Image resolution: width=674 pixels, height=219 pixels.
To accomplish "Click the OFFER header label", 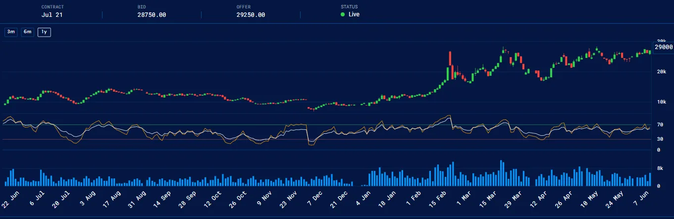I will [244, 7].
